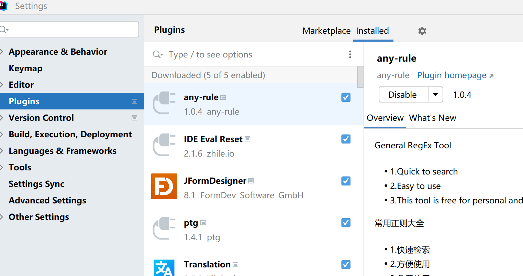Screen dimensions: 523x276
Task: Focus the settings search field
Action: [x=69, y=30]
